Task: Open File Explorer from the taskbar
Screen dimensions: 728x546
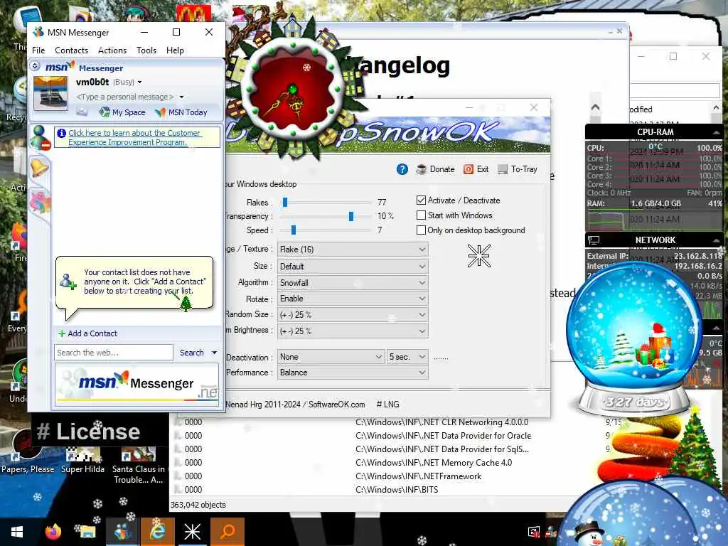Action: pyautogui.click(x=86, y=532)
